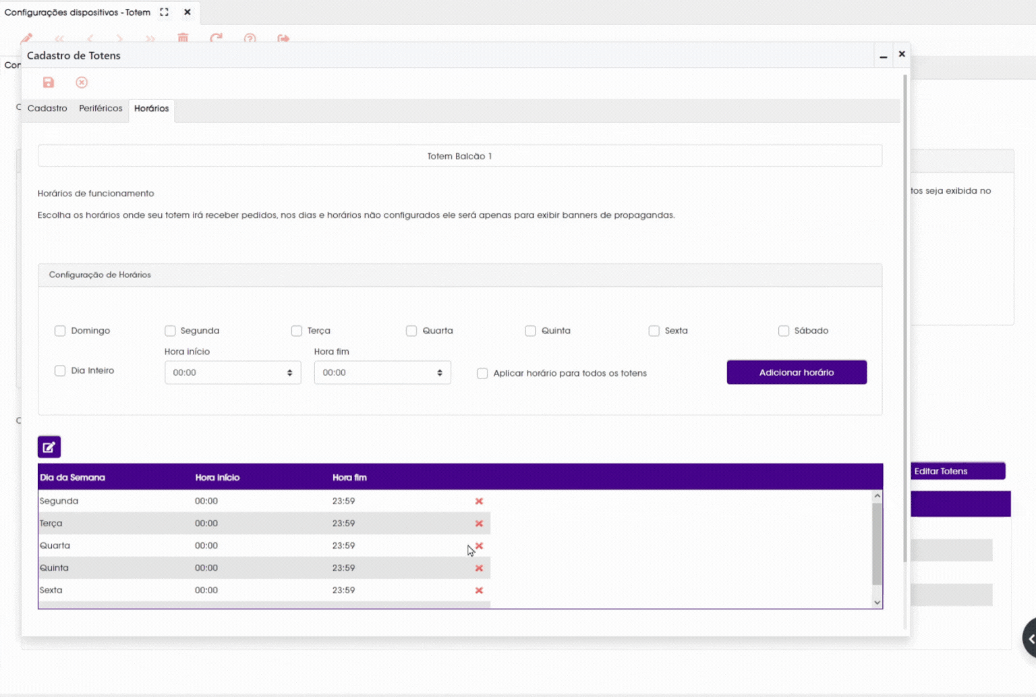1036x697 pixels.
Task: Go to next record in background toolbar
Action: tap(119, 38)
